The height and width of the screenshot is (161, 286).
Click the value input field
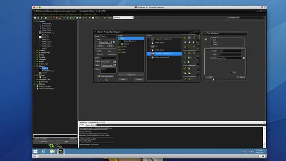229,55
